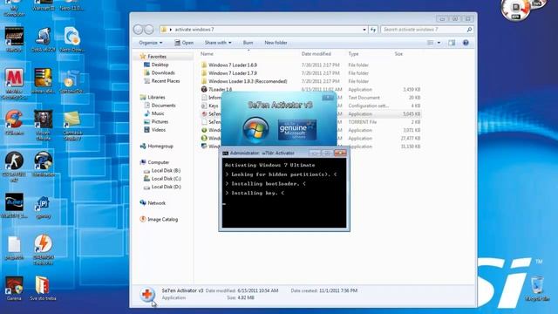Close the Se7en Activator v3 splash window
Viewport: 558px width, 314px height.
(x=328, y=97)
